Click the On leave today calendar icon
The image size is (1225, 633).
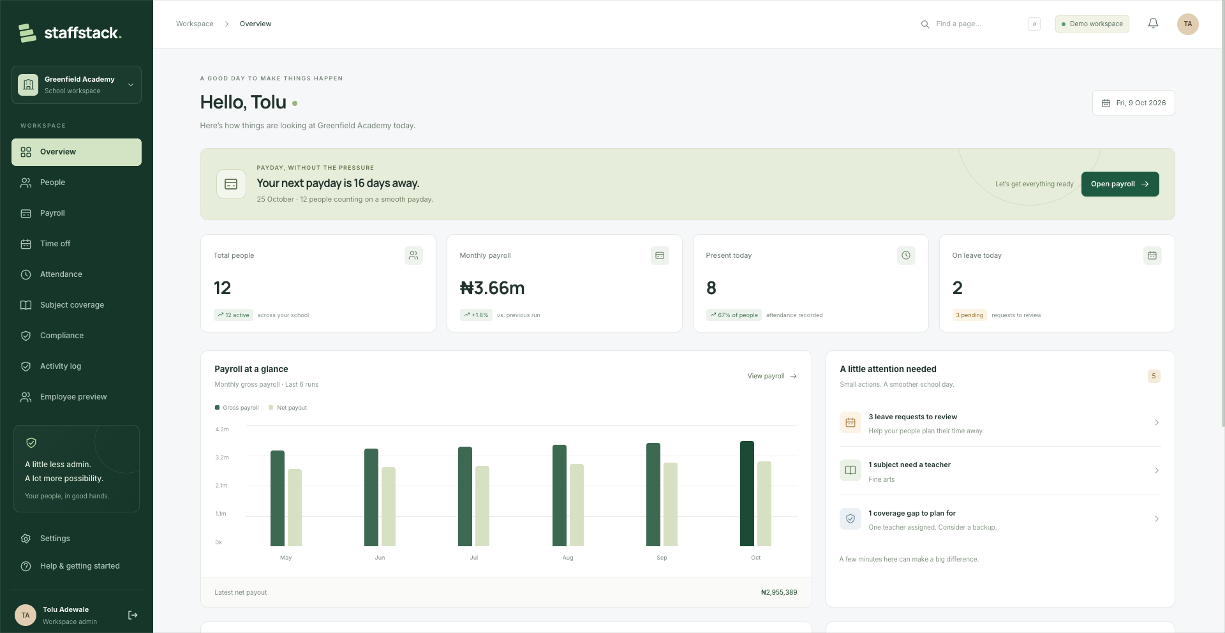[1152, 255]
